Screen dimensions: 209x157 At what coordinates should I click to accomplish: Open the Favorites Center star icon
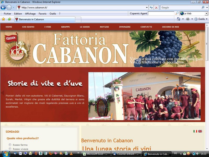3,19
